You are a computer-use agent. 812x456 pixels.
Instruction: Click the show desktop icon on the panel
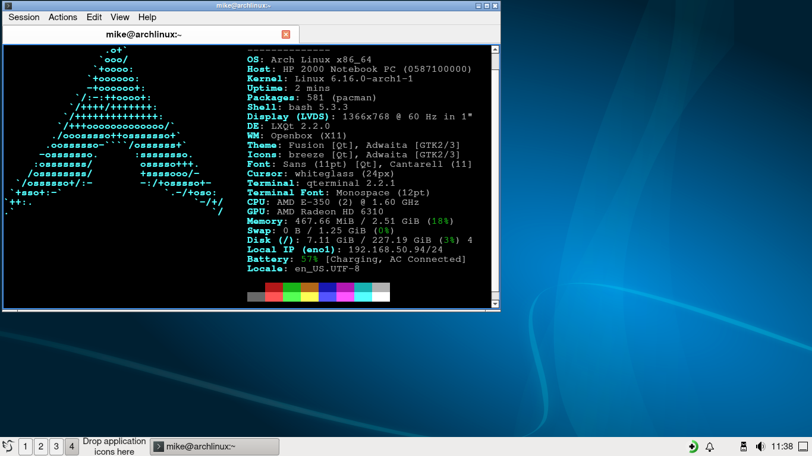pyautogui.click(x=804, y=446)
